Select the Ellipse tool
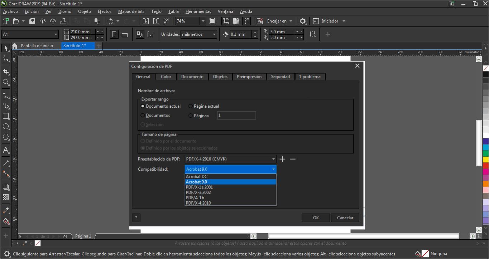The width and height of the screenshot is (489, 259). pyautogui.click(x=6, y=127)
